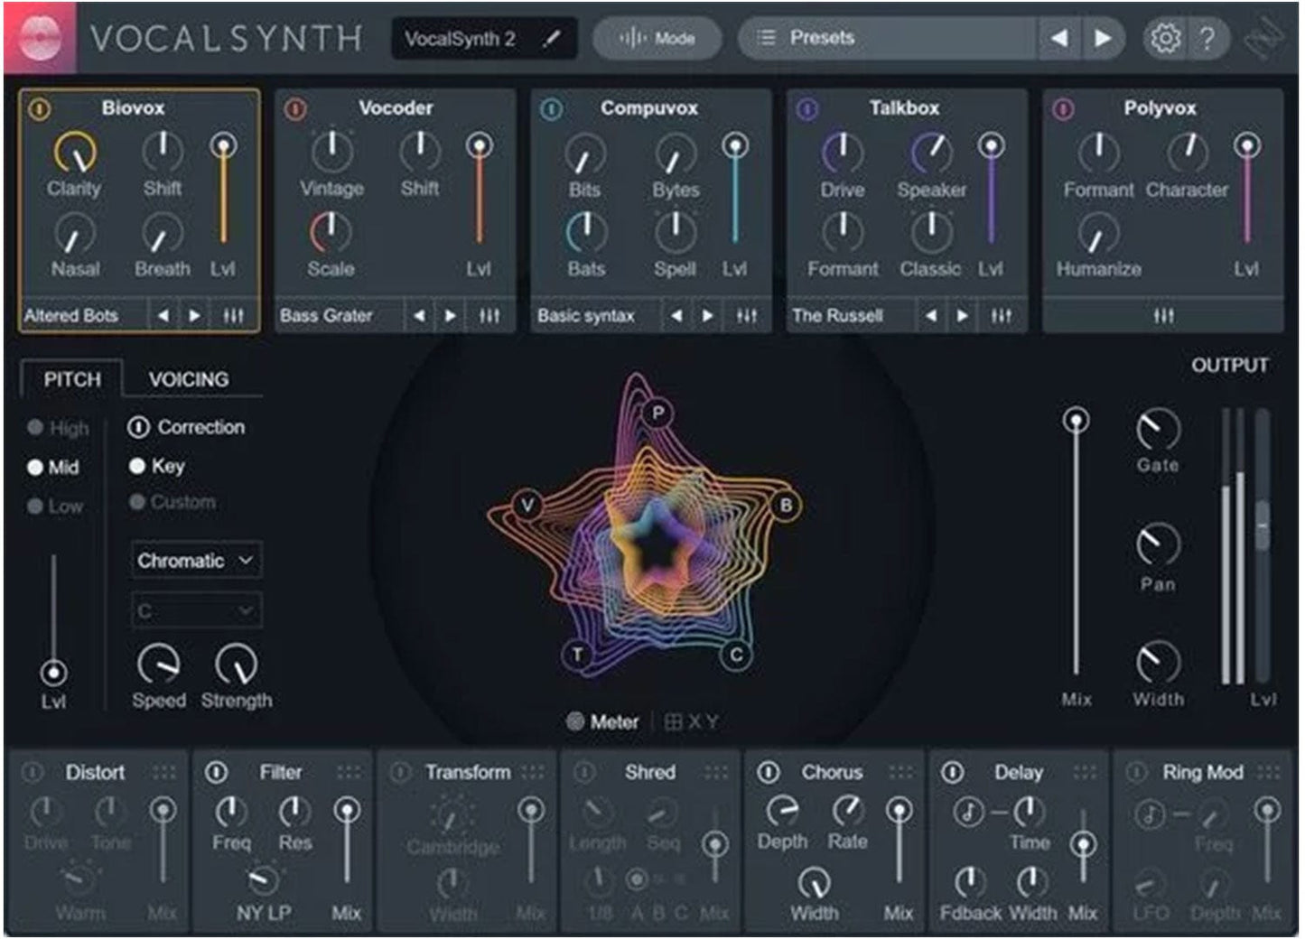
Task: Toggle the Talkbox module power button
Action: 807,109
